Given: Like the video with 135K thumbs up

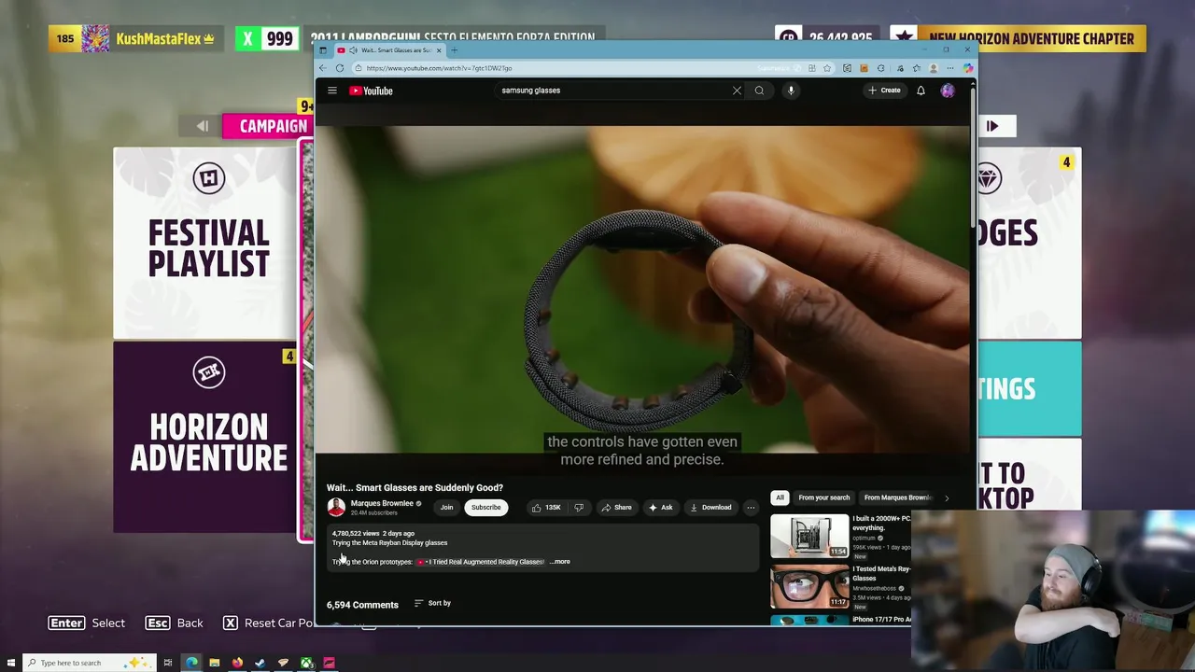Looking at the screenshot, I should pyautogui.click(x=545, y=508).
